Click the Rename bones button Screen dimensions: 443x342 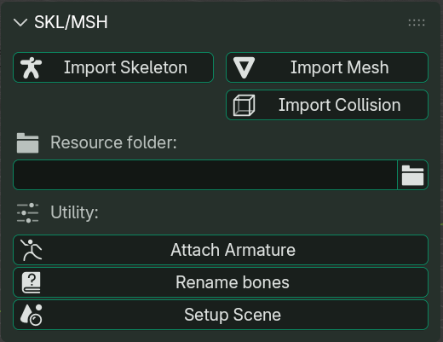click(x=221, y=282)
